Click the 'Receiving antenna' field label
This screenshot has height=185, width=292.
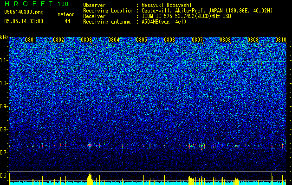coord(107,22)
